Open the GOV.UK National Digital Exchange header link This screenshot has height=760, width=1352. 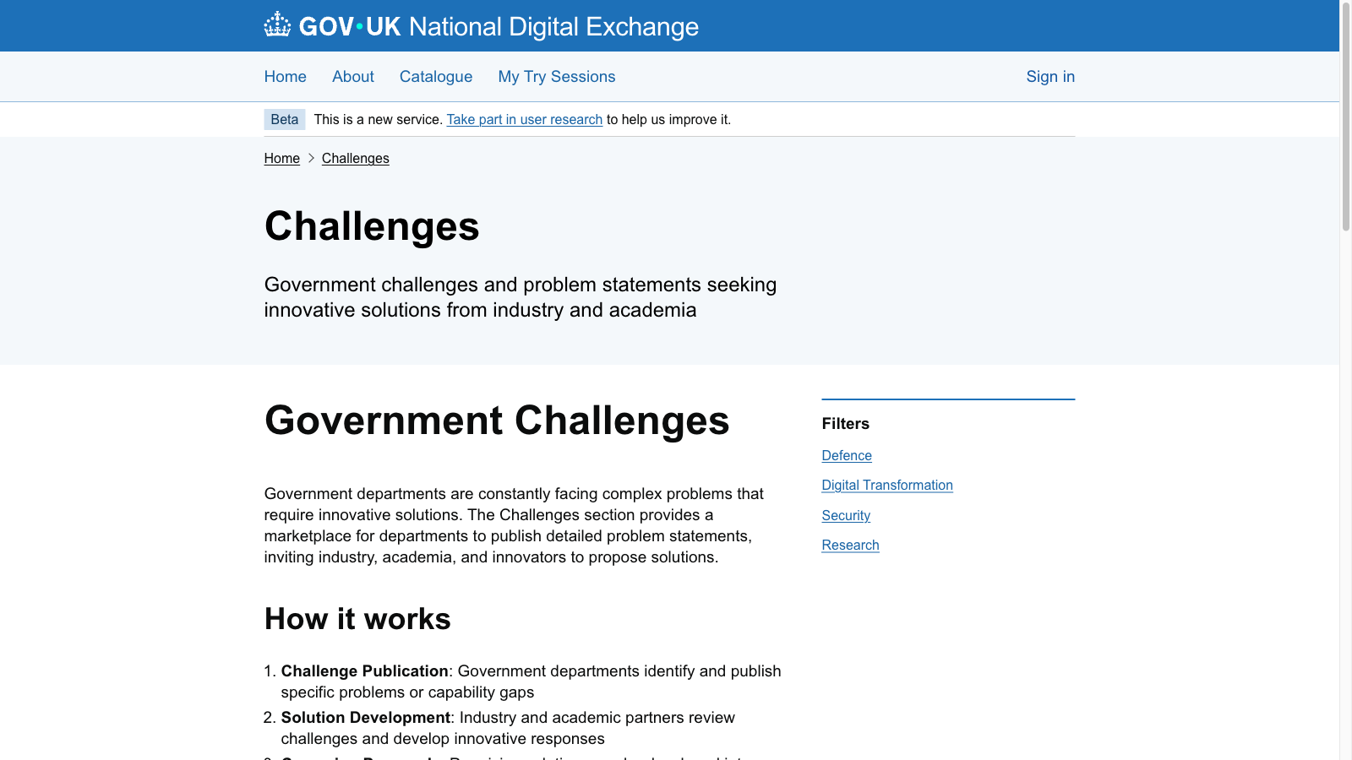pyautogui.click(x=482, y=26)
